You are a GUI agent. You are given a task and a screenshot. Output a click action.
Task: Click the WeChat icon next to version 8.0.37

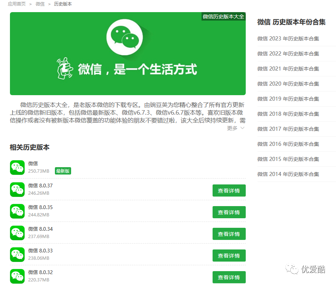click(x=17, y=190)
